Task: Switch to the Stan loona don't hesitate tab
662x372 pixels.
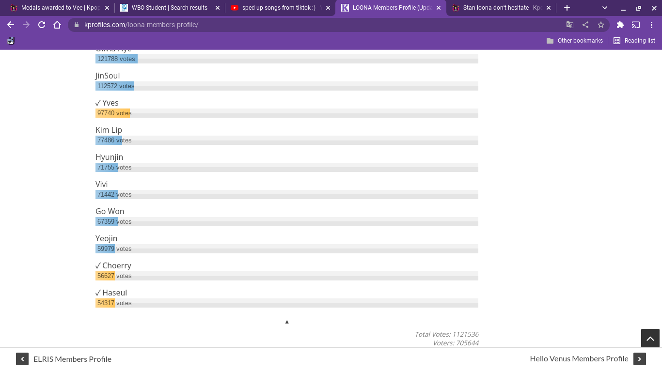Action: pyautogui.click(x=497, y=8)
